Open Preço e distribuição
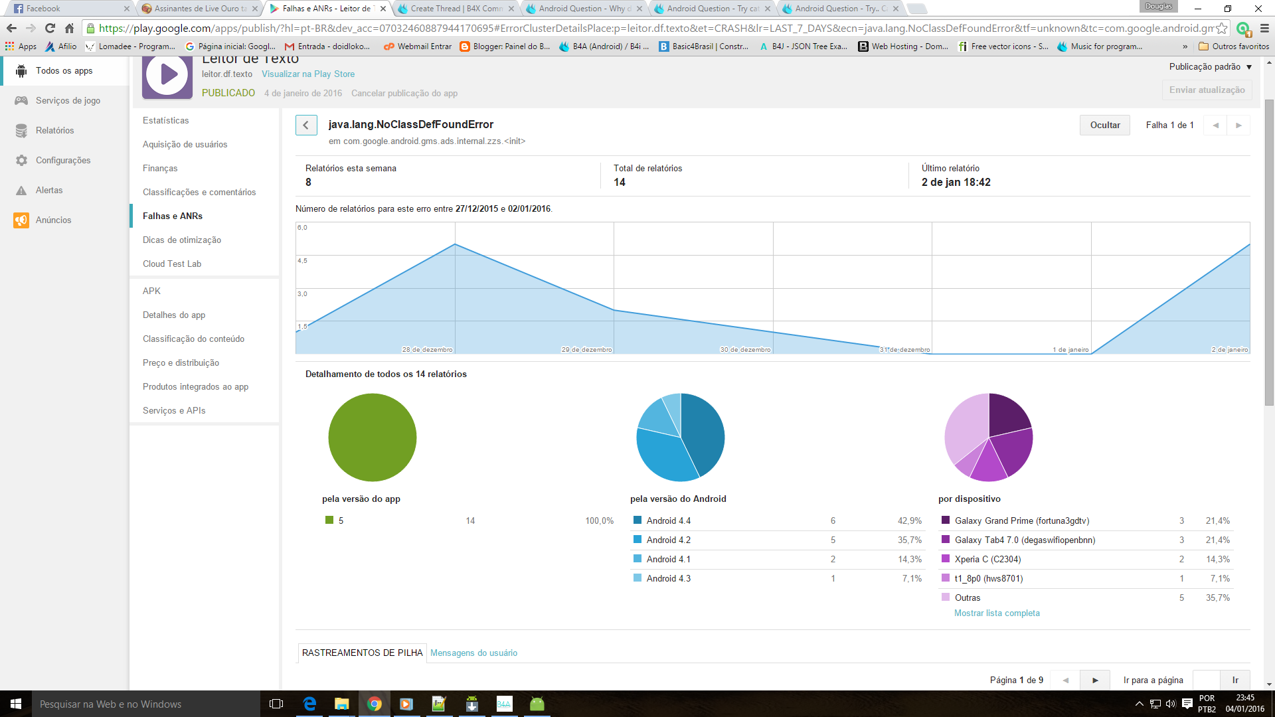Image resolution: width=1275 pixels, height=717 pixels. 181,362
